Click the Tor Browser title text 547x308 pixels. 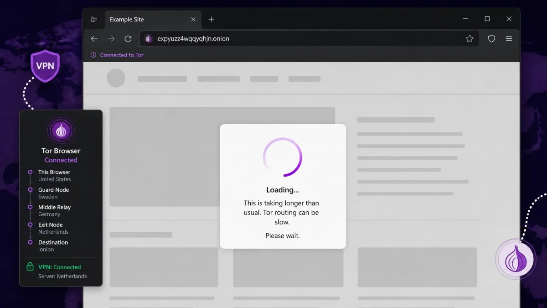[61, 151]
